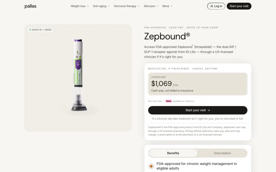The image size is (276, 172).
Task: Click the Weight loss chevron arrow
Action: click(88, 6)
